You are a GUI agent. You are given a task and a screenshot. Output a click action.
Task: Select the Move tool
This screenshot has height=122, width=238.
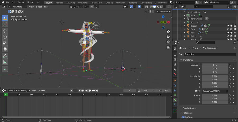5,31
